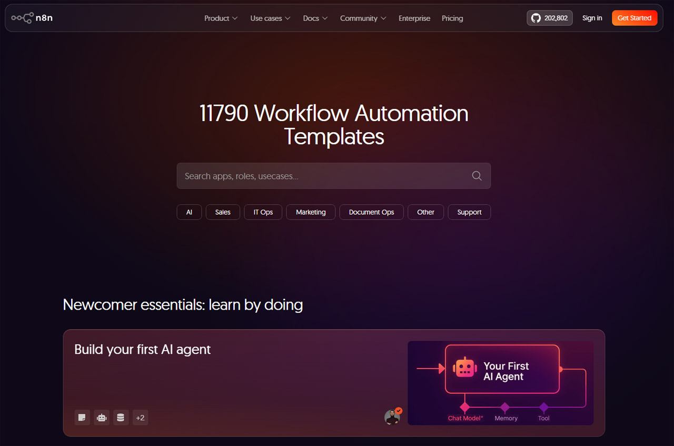Filter templates by AI category
Screen dimensions: 674x446
coord(189,212)
